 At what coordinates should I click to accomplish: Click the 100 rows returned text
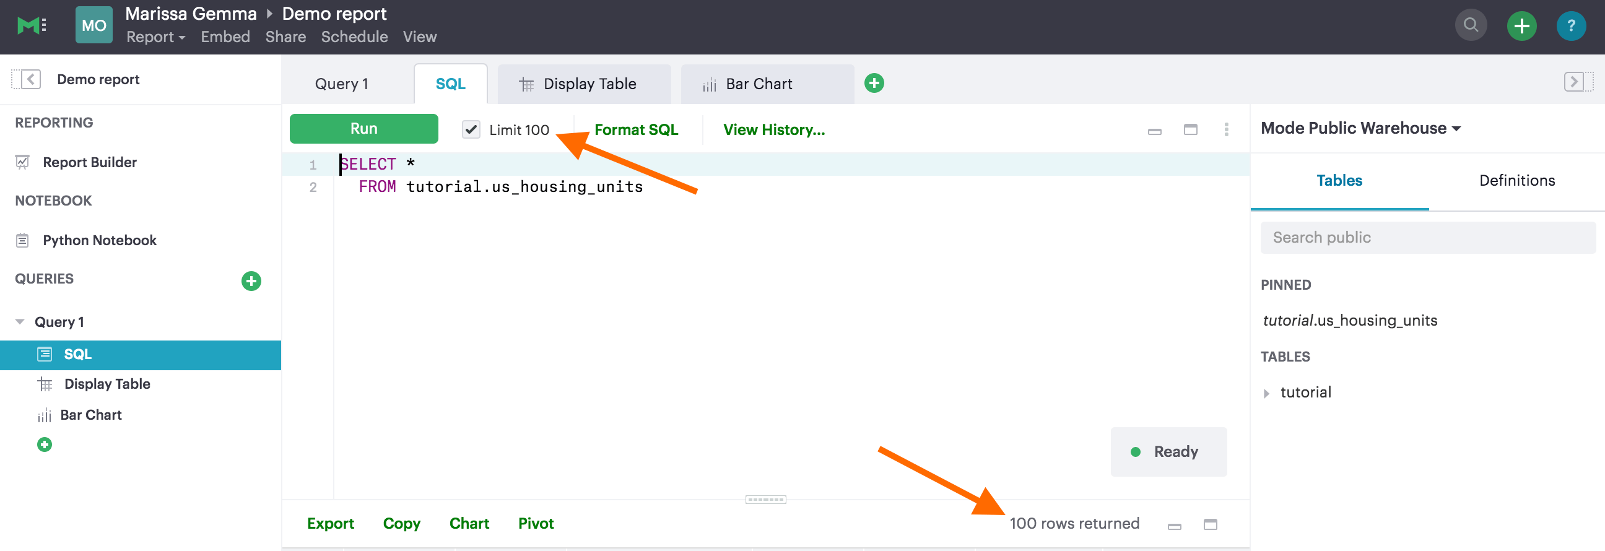pos(1074,524)
